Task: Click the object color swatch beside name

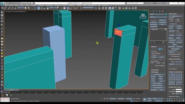Action: click(166, 14)
